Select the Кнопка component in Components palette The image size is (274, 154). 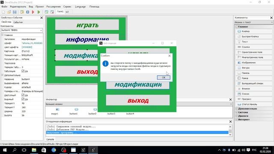(x=253, y=31)
